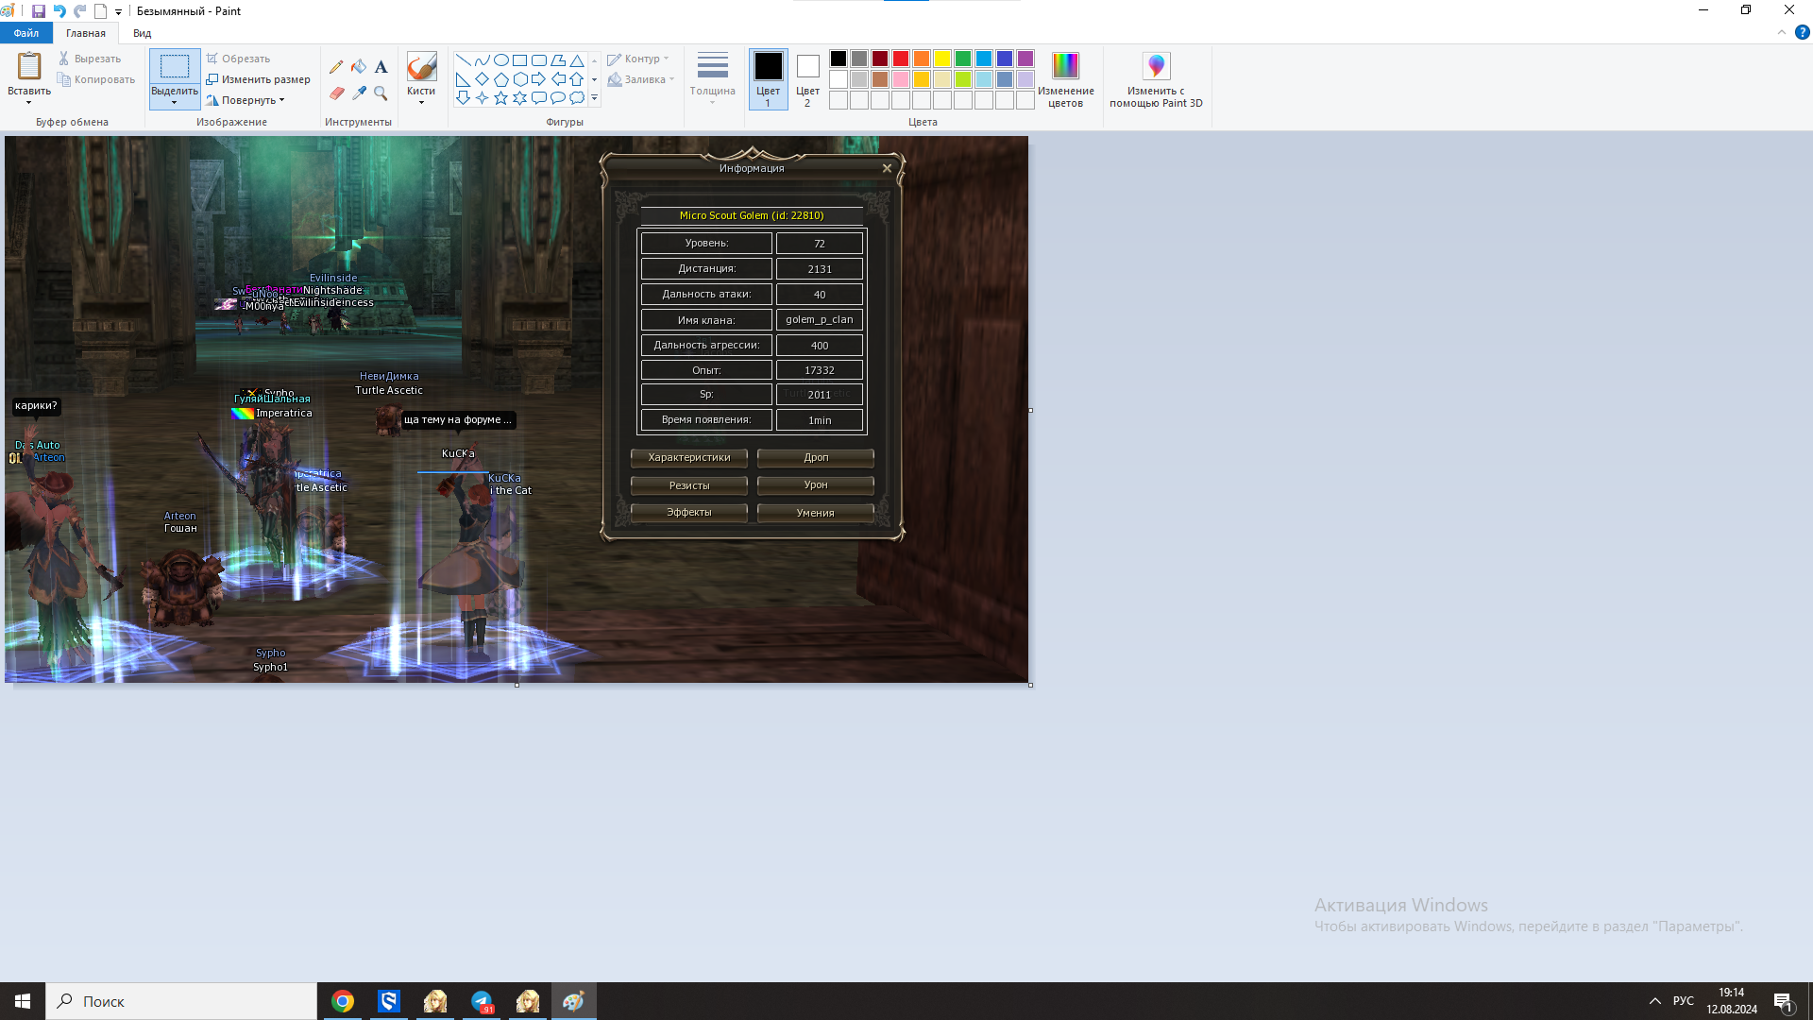Select the Pencil tool
The height and width of the screenshot is (1020, 1813).
pyautogui.click(x=336, y=67)
